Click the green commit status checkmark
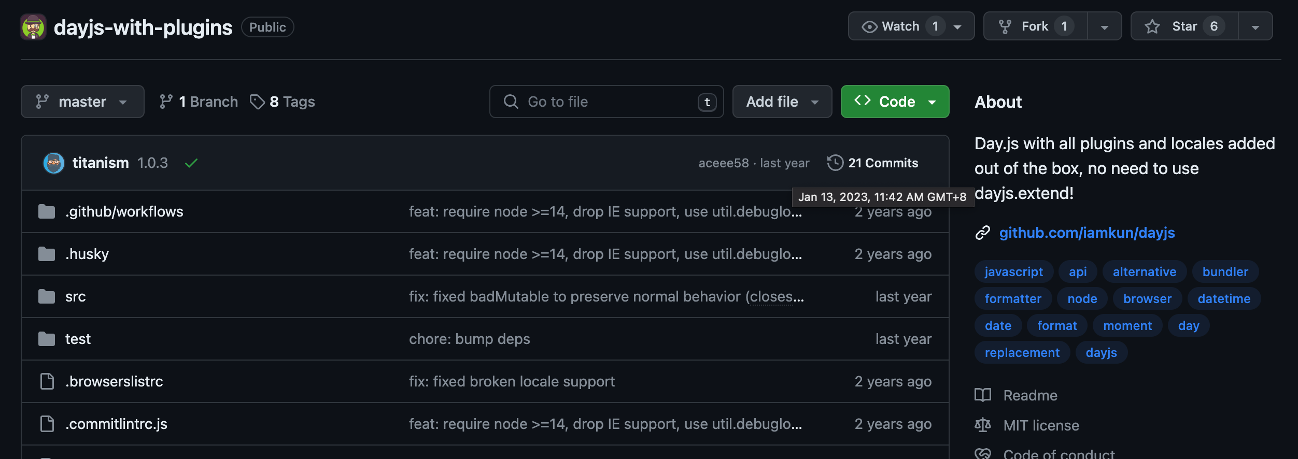 (191, 163)
